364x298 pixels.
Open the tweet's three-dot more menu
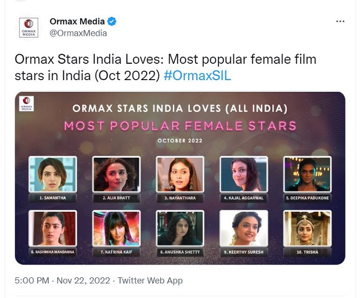pyautogui.click(x=340, y=21)
